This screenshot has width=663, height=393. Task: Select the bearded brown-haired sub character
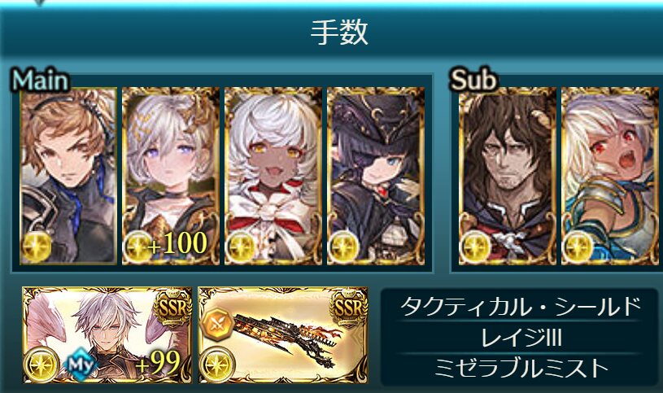pyautogui.click(x=508, y=176)
